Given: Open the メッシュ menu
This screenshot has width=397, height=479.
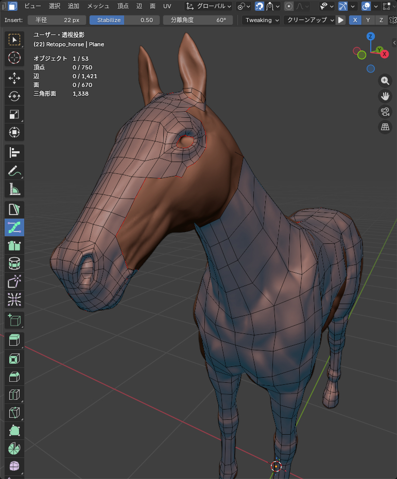Looking at the screenshot, I should coord(98,6).
